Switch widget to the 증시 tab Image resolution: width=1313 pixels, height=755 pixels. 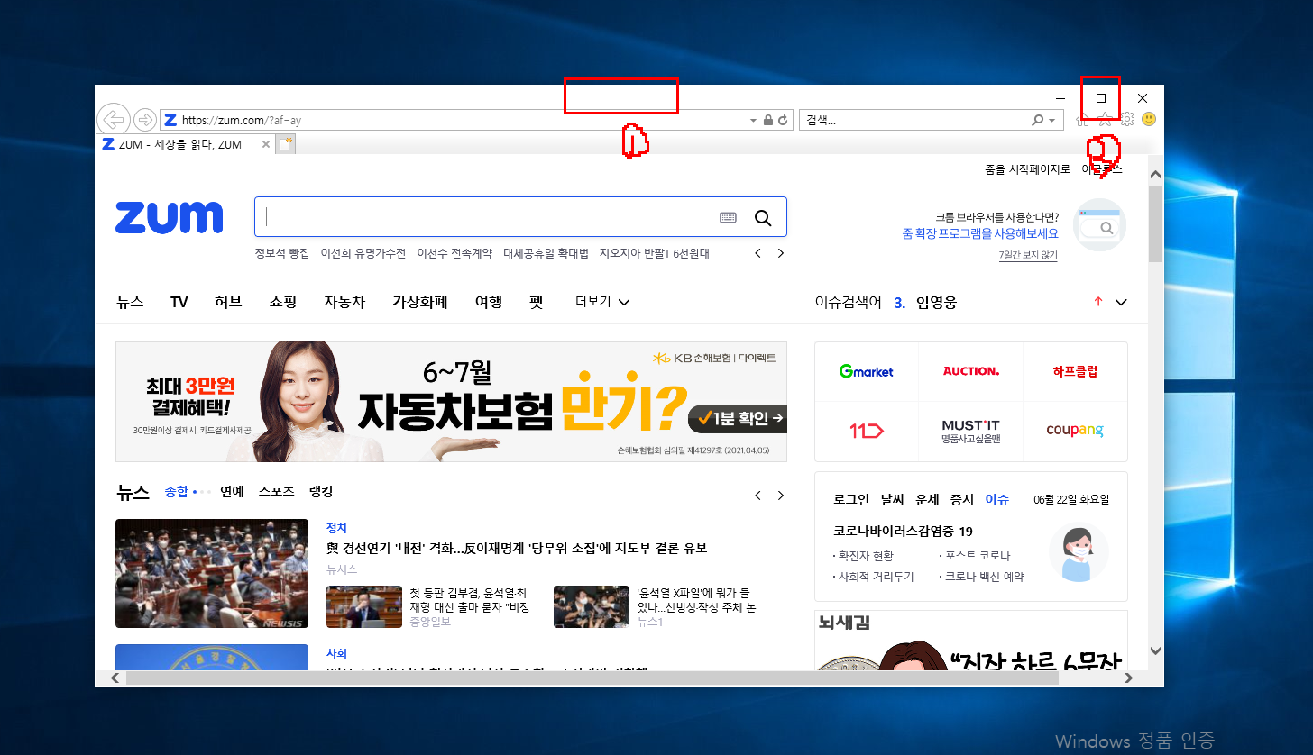click(x=962, y=499)
